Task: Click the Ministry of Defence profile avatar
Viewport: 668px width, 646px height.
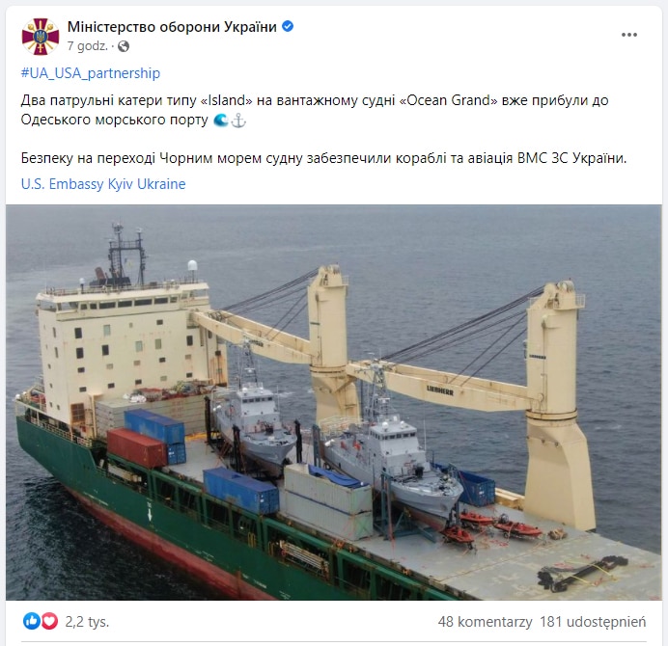Action: (41, 37)
